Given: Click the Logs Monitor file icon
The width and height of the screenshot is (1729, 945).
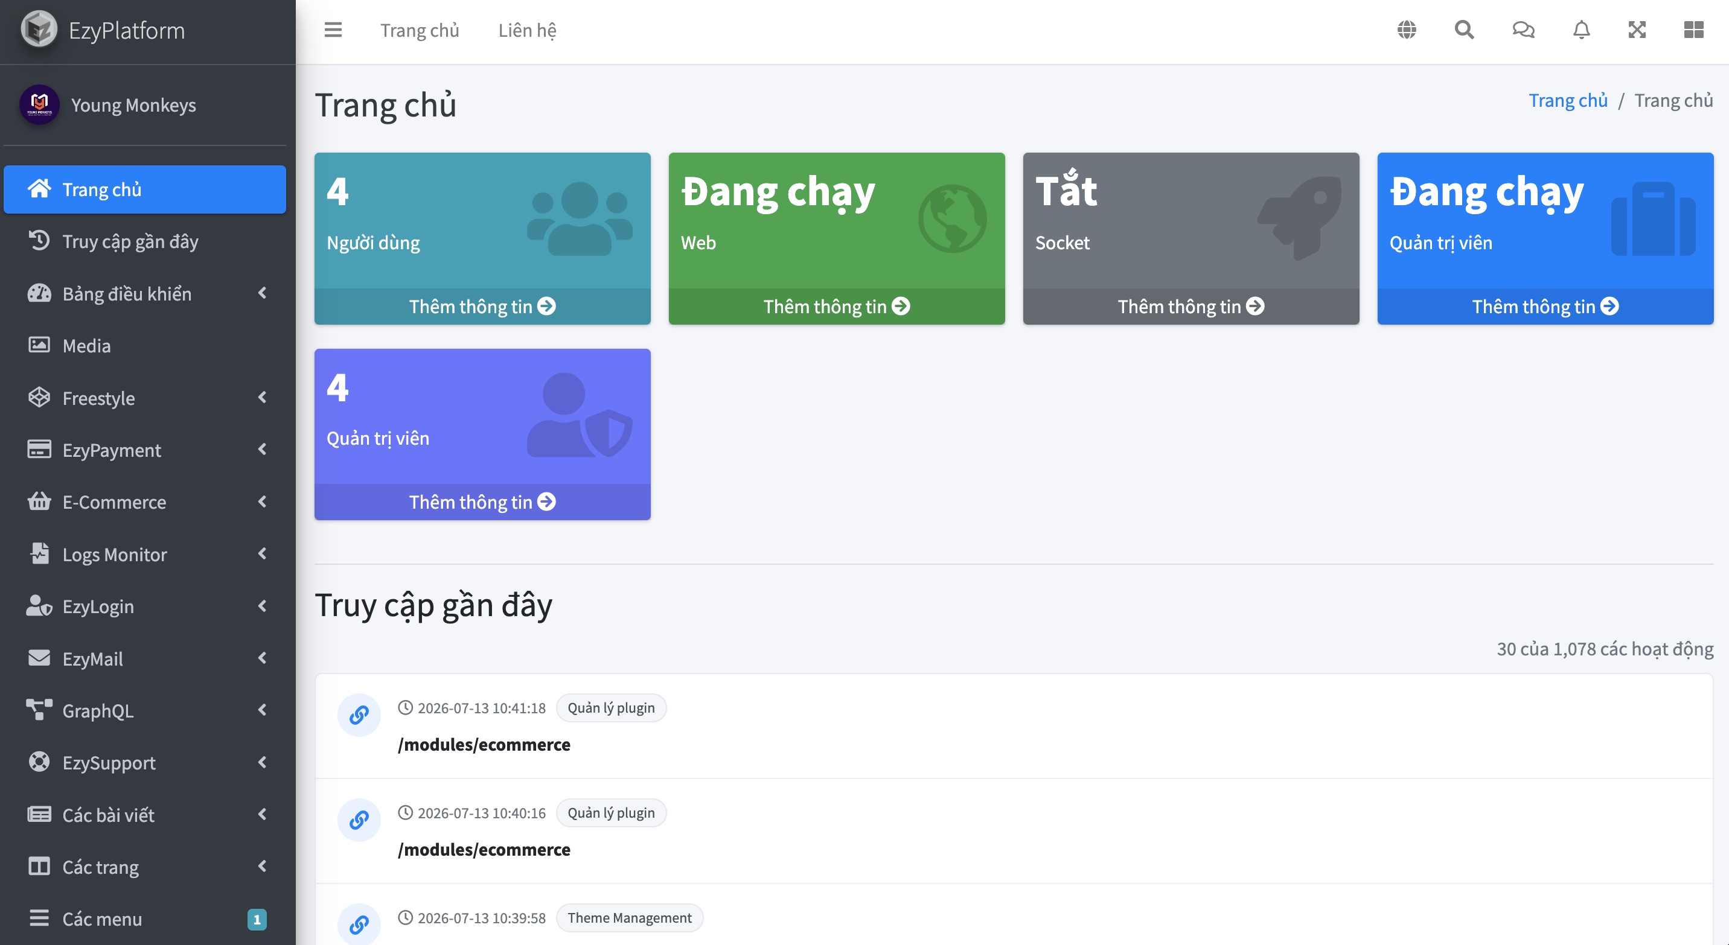Looking at the screenshot, I should pos(40,553).
